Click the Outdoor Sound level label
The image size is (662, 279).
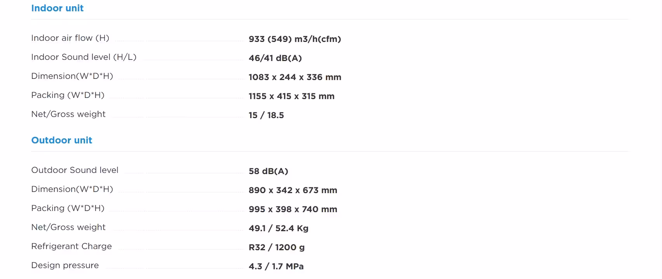[75, 170]
